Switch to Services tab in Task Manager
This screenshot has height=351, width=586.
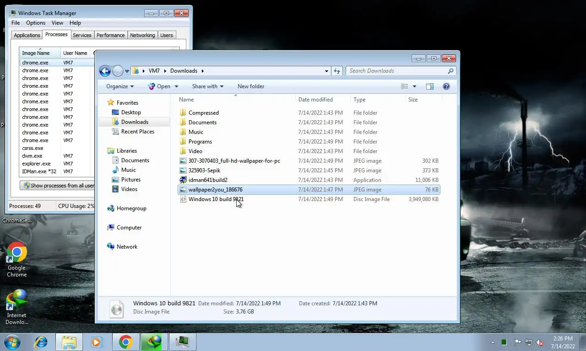tap(82, 35)
